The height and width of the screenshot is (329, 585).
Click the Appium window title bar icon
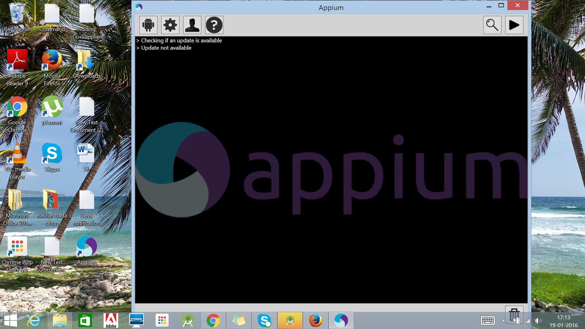click(139, 7)
